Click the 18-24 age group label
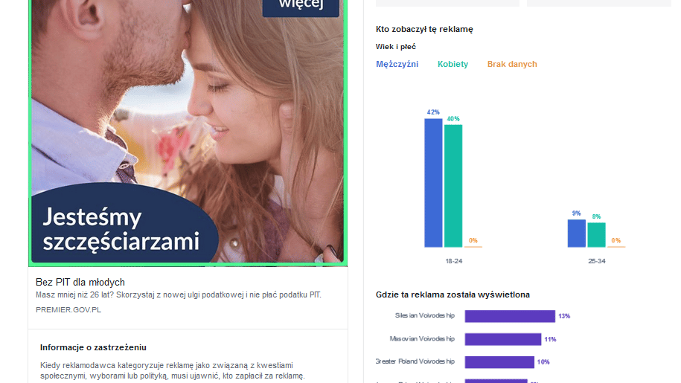Image resolution: width=681 pixels, height=383 pixels. (453, 261)
